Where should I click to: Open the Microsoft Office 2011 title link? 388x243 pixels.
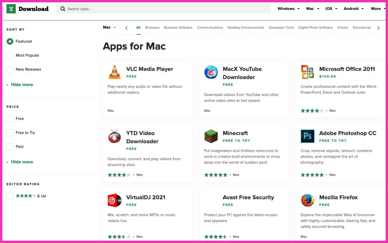[x=347, y=69]
